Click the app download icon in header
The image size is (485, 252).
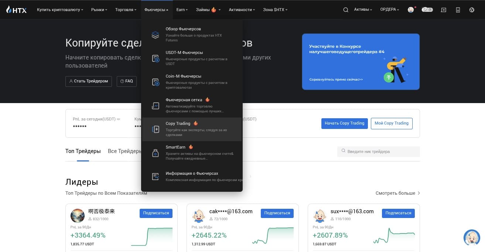point(458,10)
